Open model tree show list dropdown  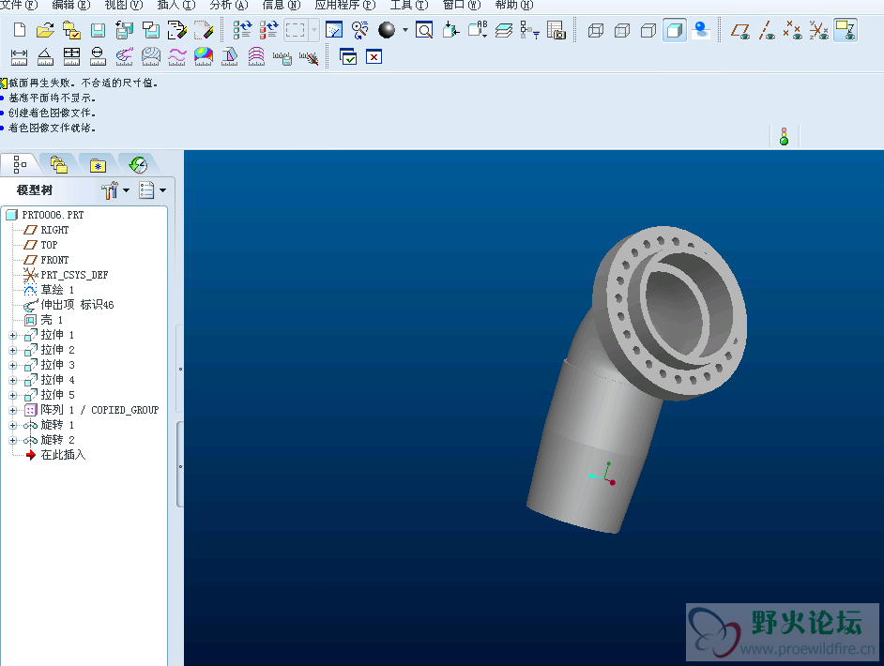[163, 189]
